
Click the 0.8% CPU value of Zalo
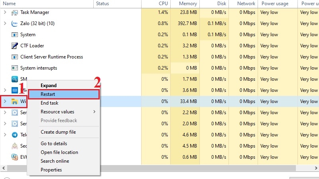tap(163, 23)
